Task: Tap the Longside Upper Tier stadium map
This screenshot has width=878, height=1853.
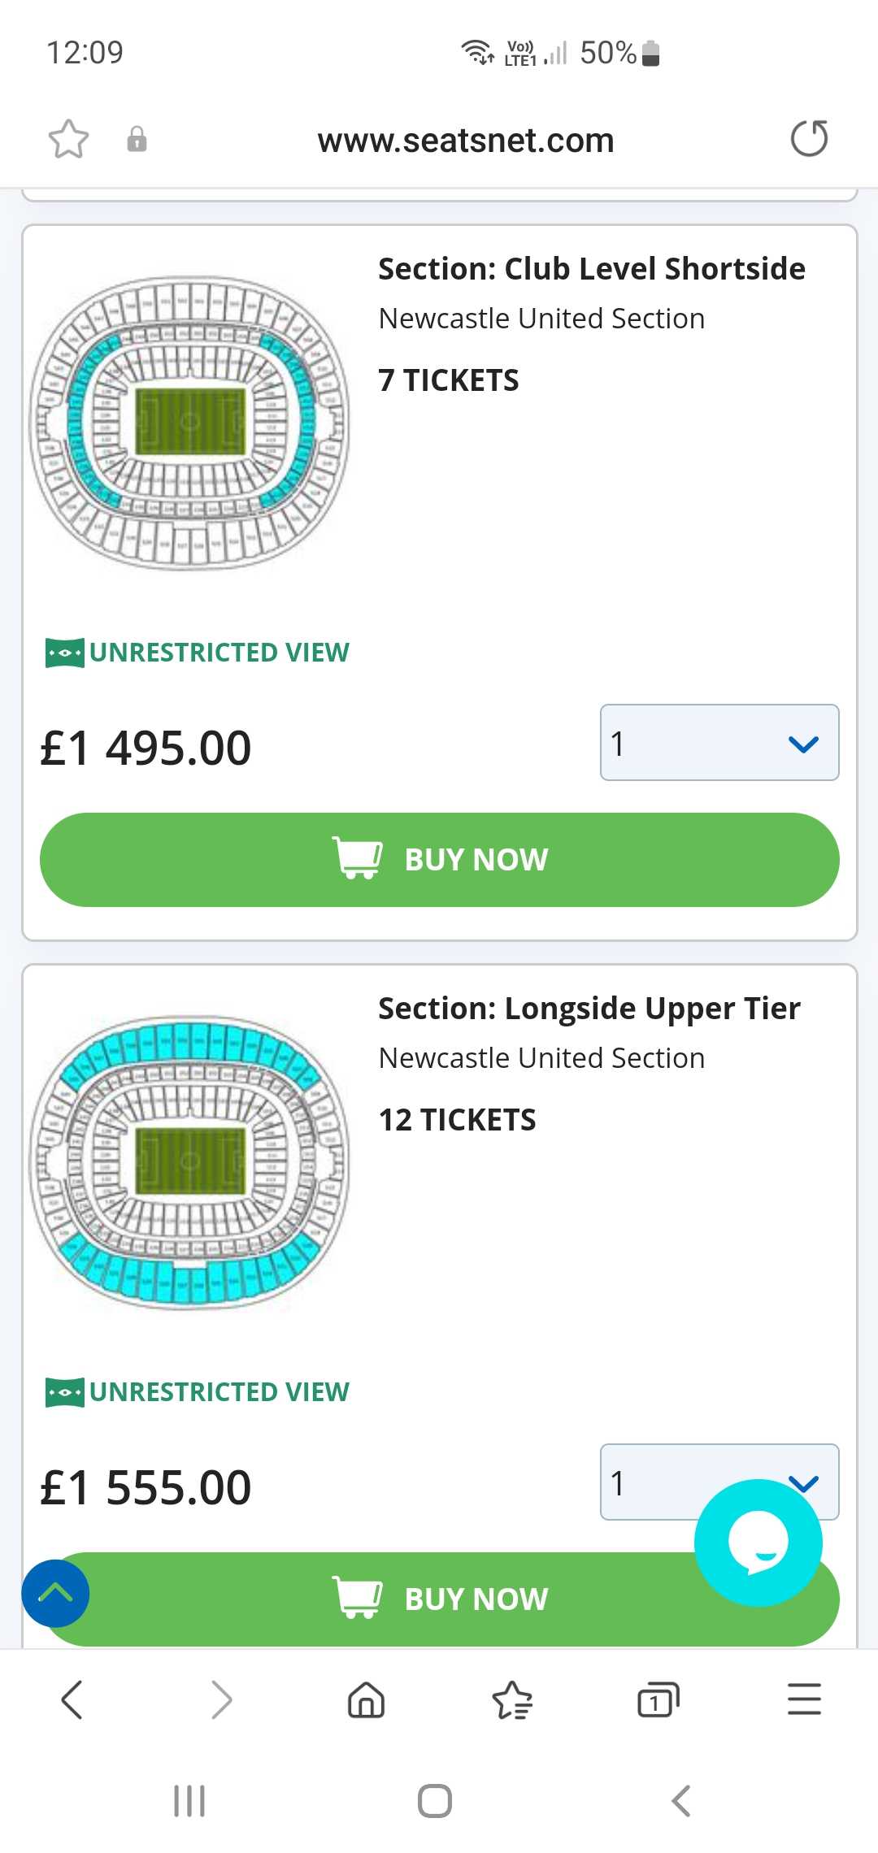Action: click(189, 1162)
